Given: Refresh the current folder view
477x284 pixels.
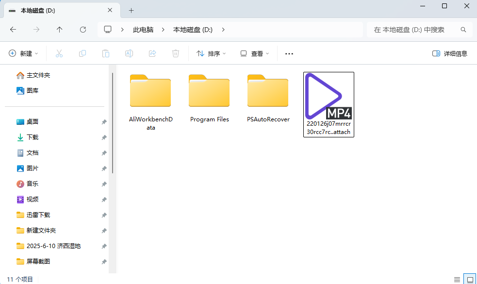Looking at the screenshot, I should click(x=82, y=29).
